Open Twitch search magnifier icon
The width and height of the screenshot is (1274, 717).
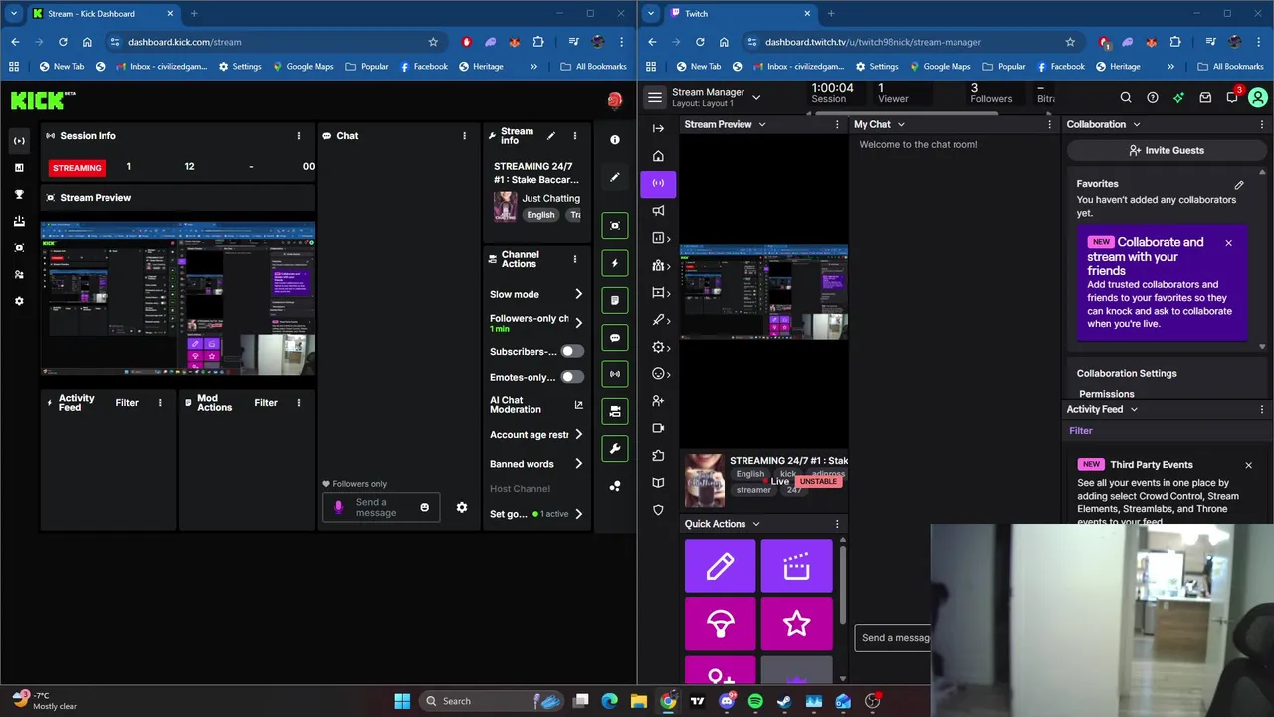1126,97
